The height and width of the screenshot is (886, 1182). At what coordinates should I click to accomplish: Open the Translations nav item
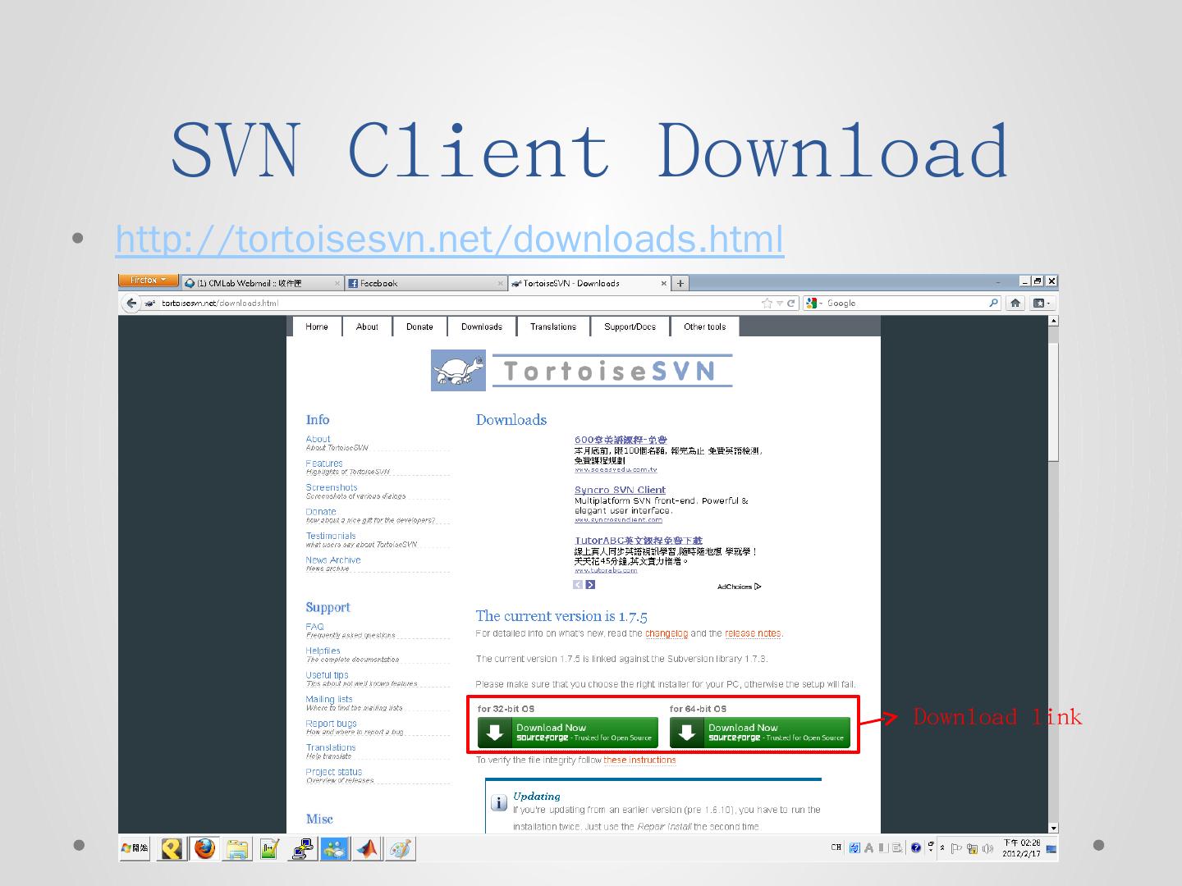point(553,327)
